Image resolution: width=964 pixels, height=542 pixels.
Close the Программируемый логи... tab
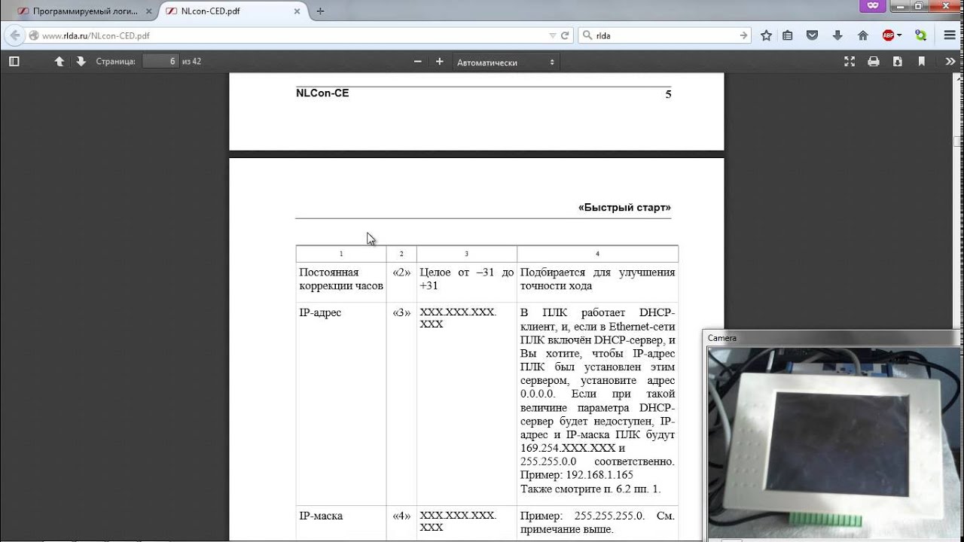coord(148,11)
